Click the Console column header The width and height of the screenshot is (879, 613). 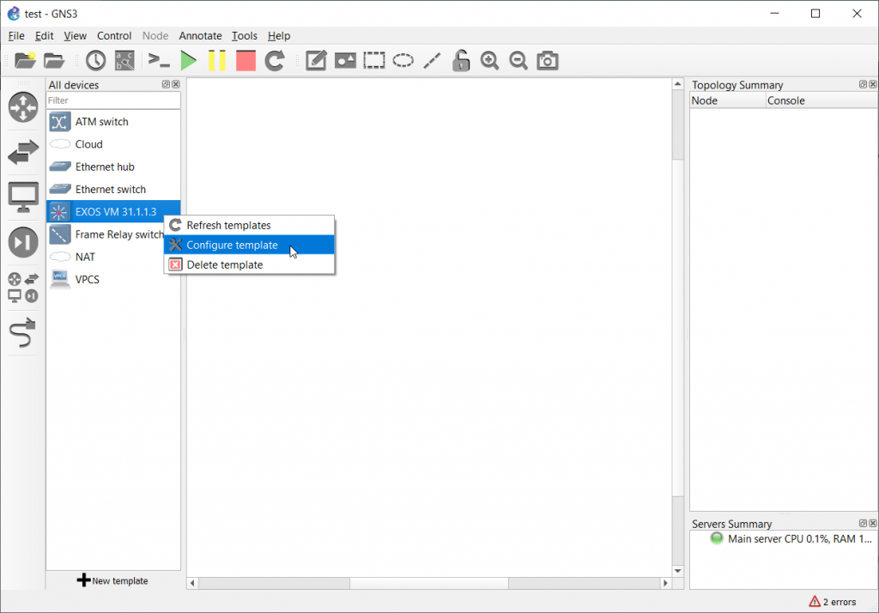click(821, 100)
